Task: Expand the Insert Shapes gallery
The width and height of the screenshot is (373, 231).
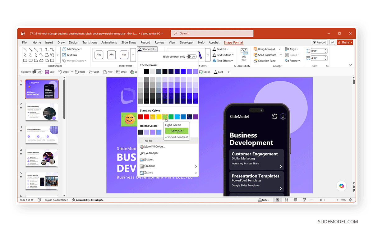Action: [58, 55]
